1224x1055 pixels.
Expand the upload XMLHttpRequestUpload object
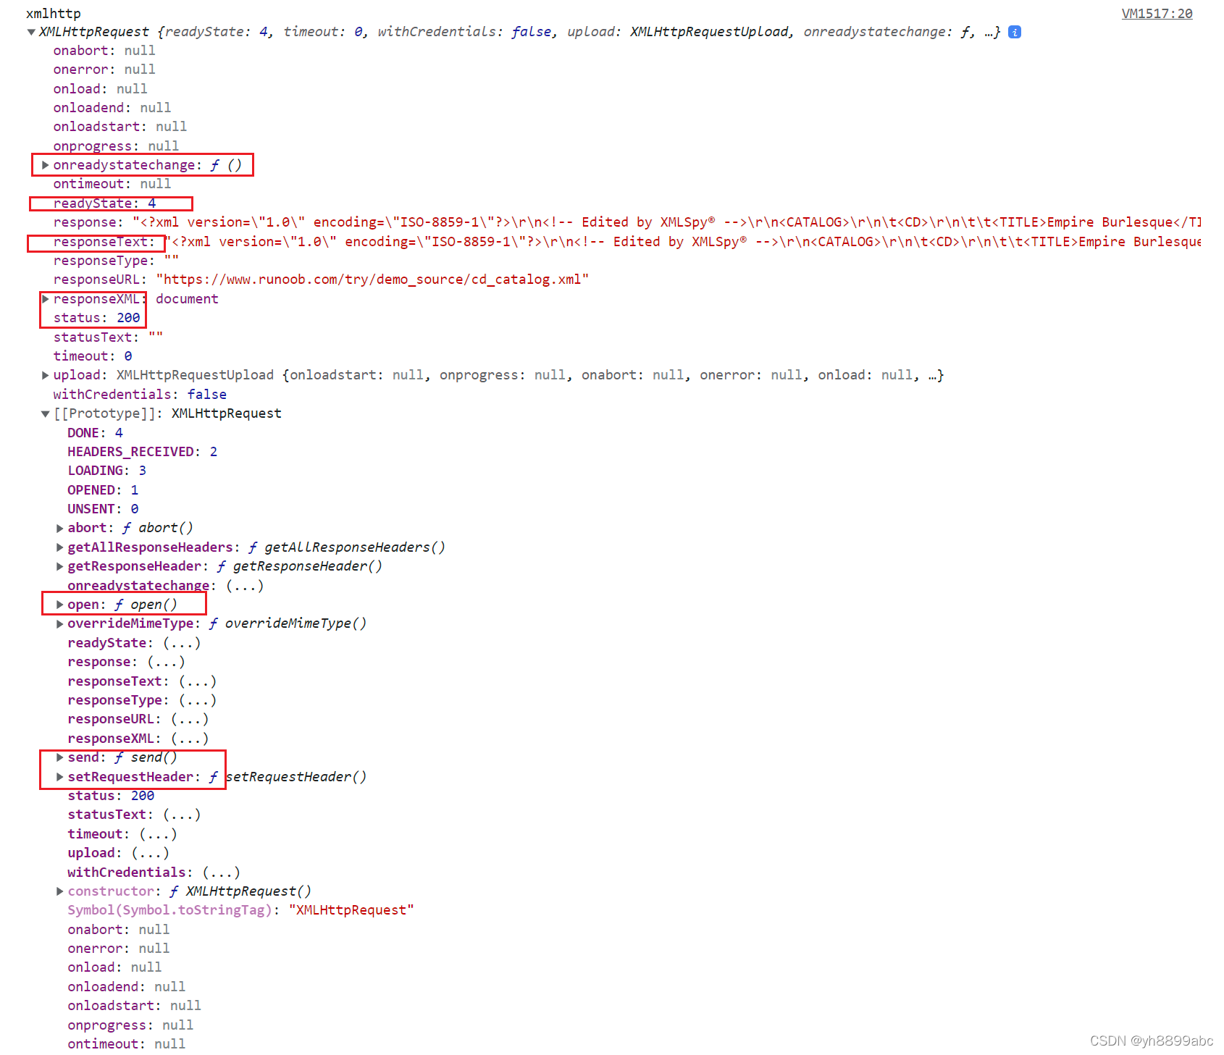(x=45, y=374)
